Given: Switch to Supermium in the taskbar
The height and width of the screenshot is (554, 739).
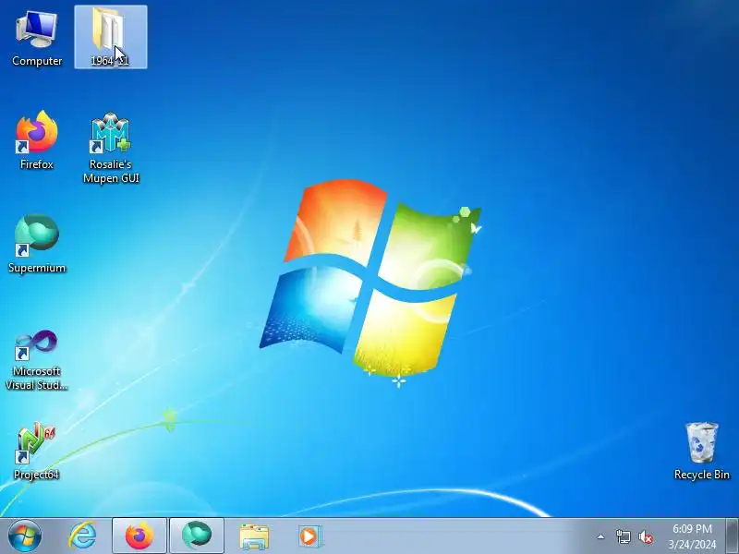Looking at the screenshot, I should tap(197, 536).
